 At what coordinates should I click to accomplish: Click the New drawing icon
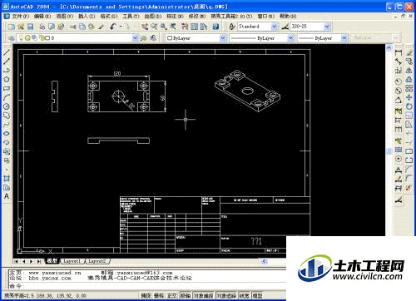click(11, 27)
